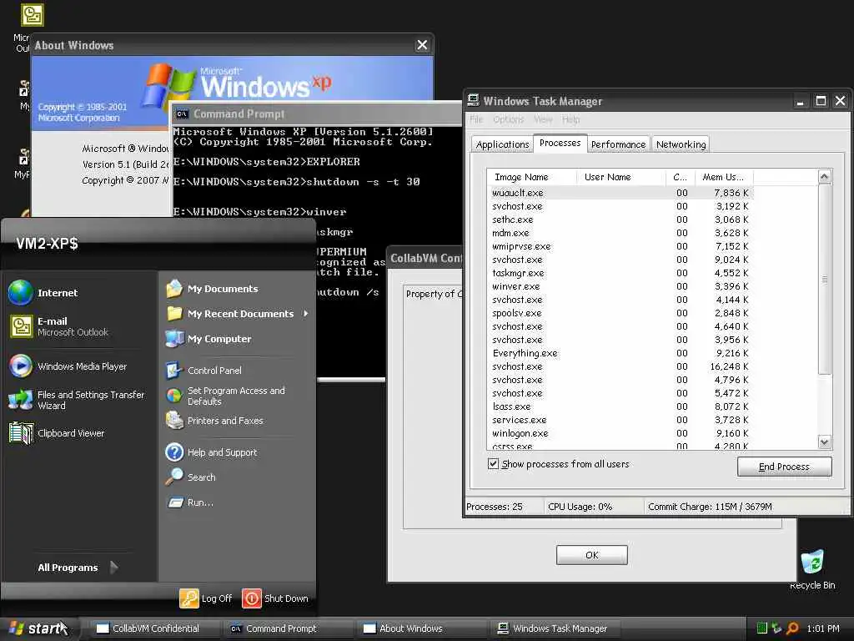Open Search from Start menu
The width and height of the screenshot is (854, 641).
(191, 477)
